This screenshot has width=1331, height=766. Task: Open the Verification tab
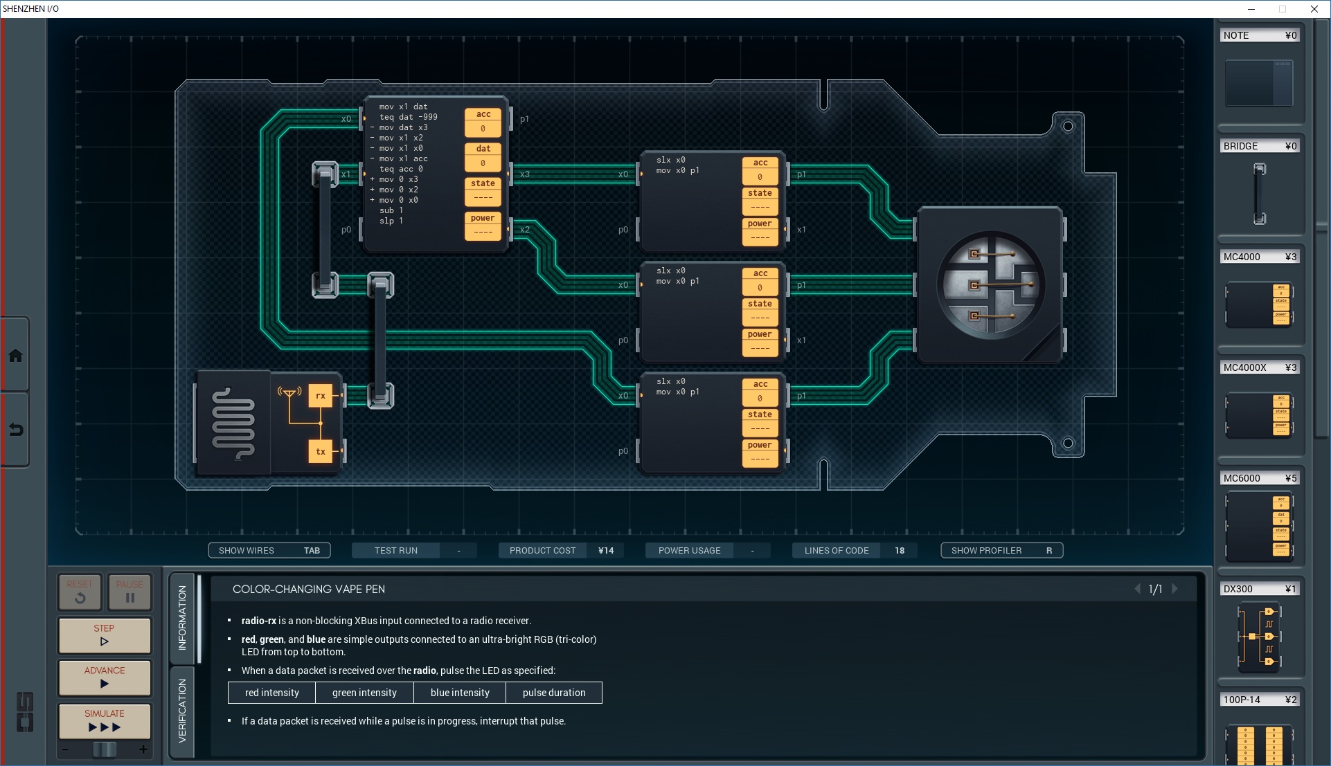pyautogui.click(x=181, y=711)
